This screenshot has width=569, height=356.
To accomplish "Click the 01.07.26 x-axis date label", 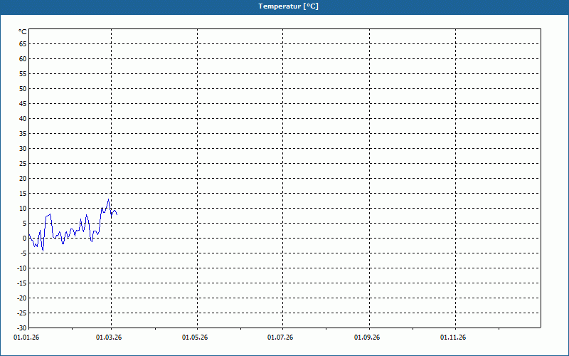I will pos(281,337).
